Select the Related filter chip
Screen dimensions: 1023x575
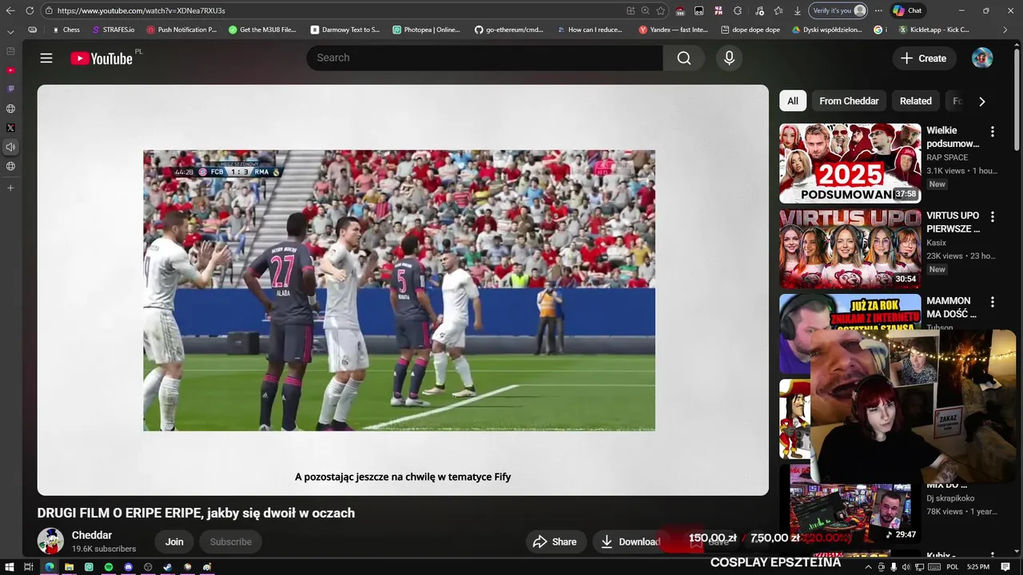click(x=916, y=101)
